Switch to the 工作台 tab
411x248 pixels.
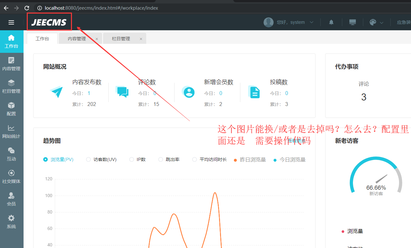point(42,38)
